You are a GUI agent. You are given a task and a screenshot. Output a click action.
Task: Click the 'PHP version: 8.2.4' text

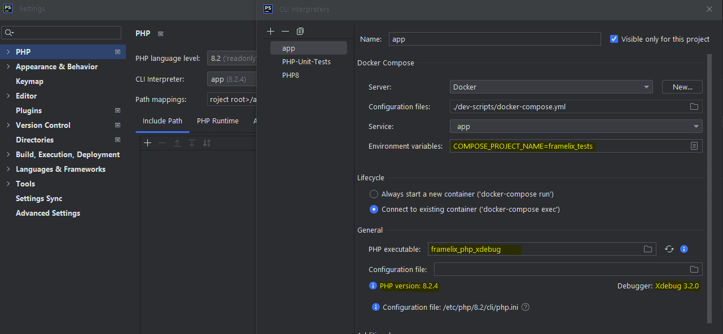409,286
